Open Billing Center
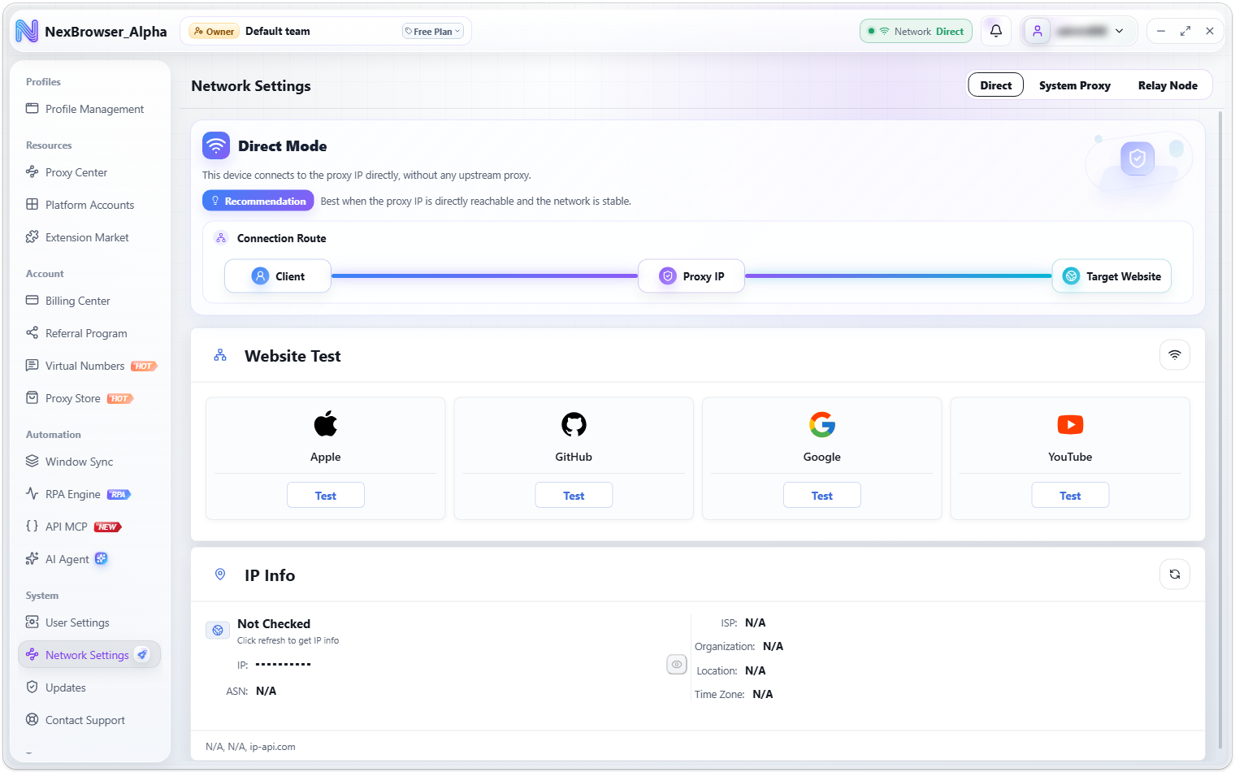Viewport: 1235px width, 772px height. click(x=89, y=301)
